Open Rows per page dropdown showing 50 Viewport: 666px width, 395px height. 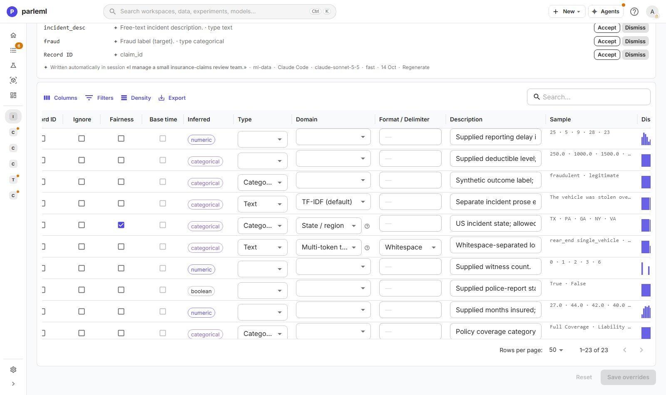[x=556, y=350]
